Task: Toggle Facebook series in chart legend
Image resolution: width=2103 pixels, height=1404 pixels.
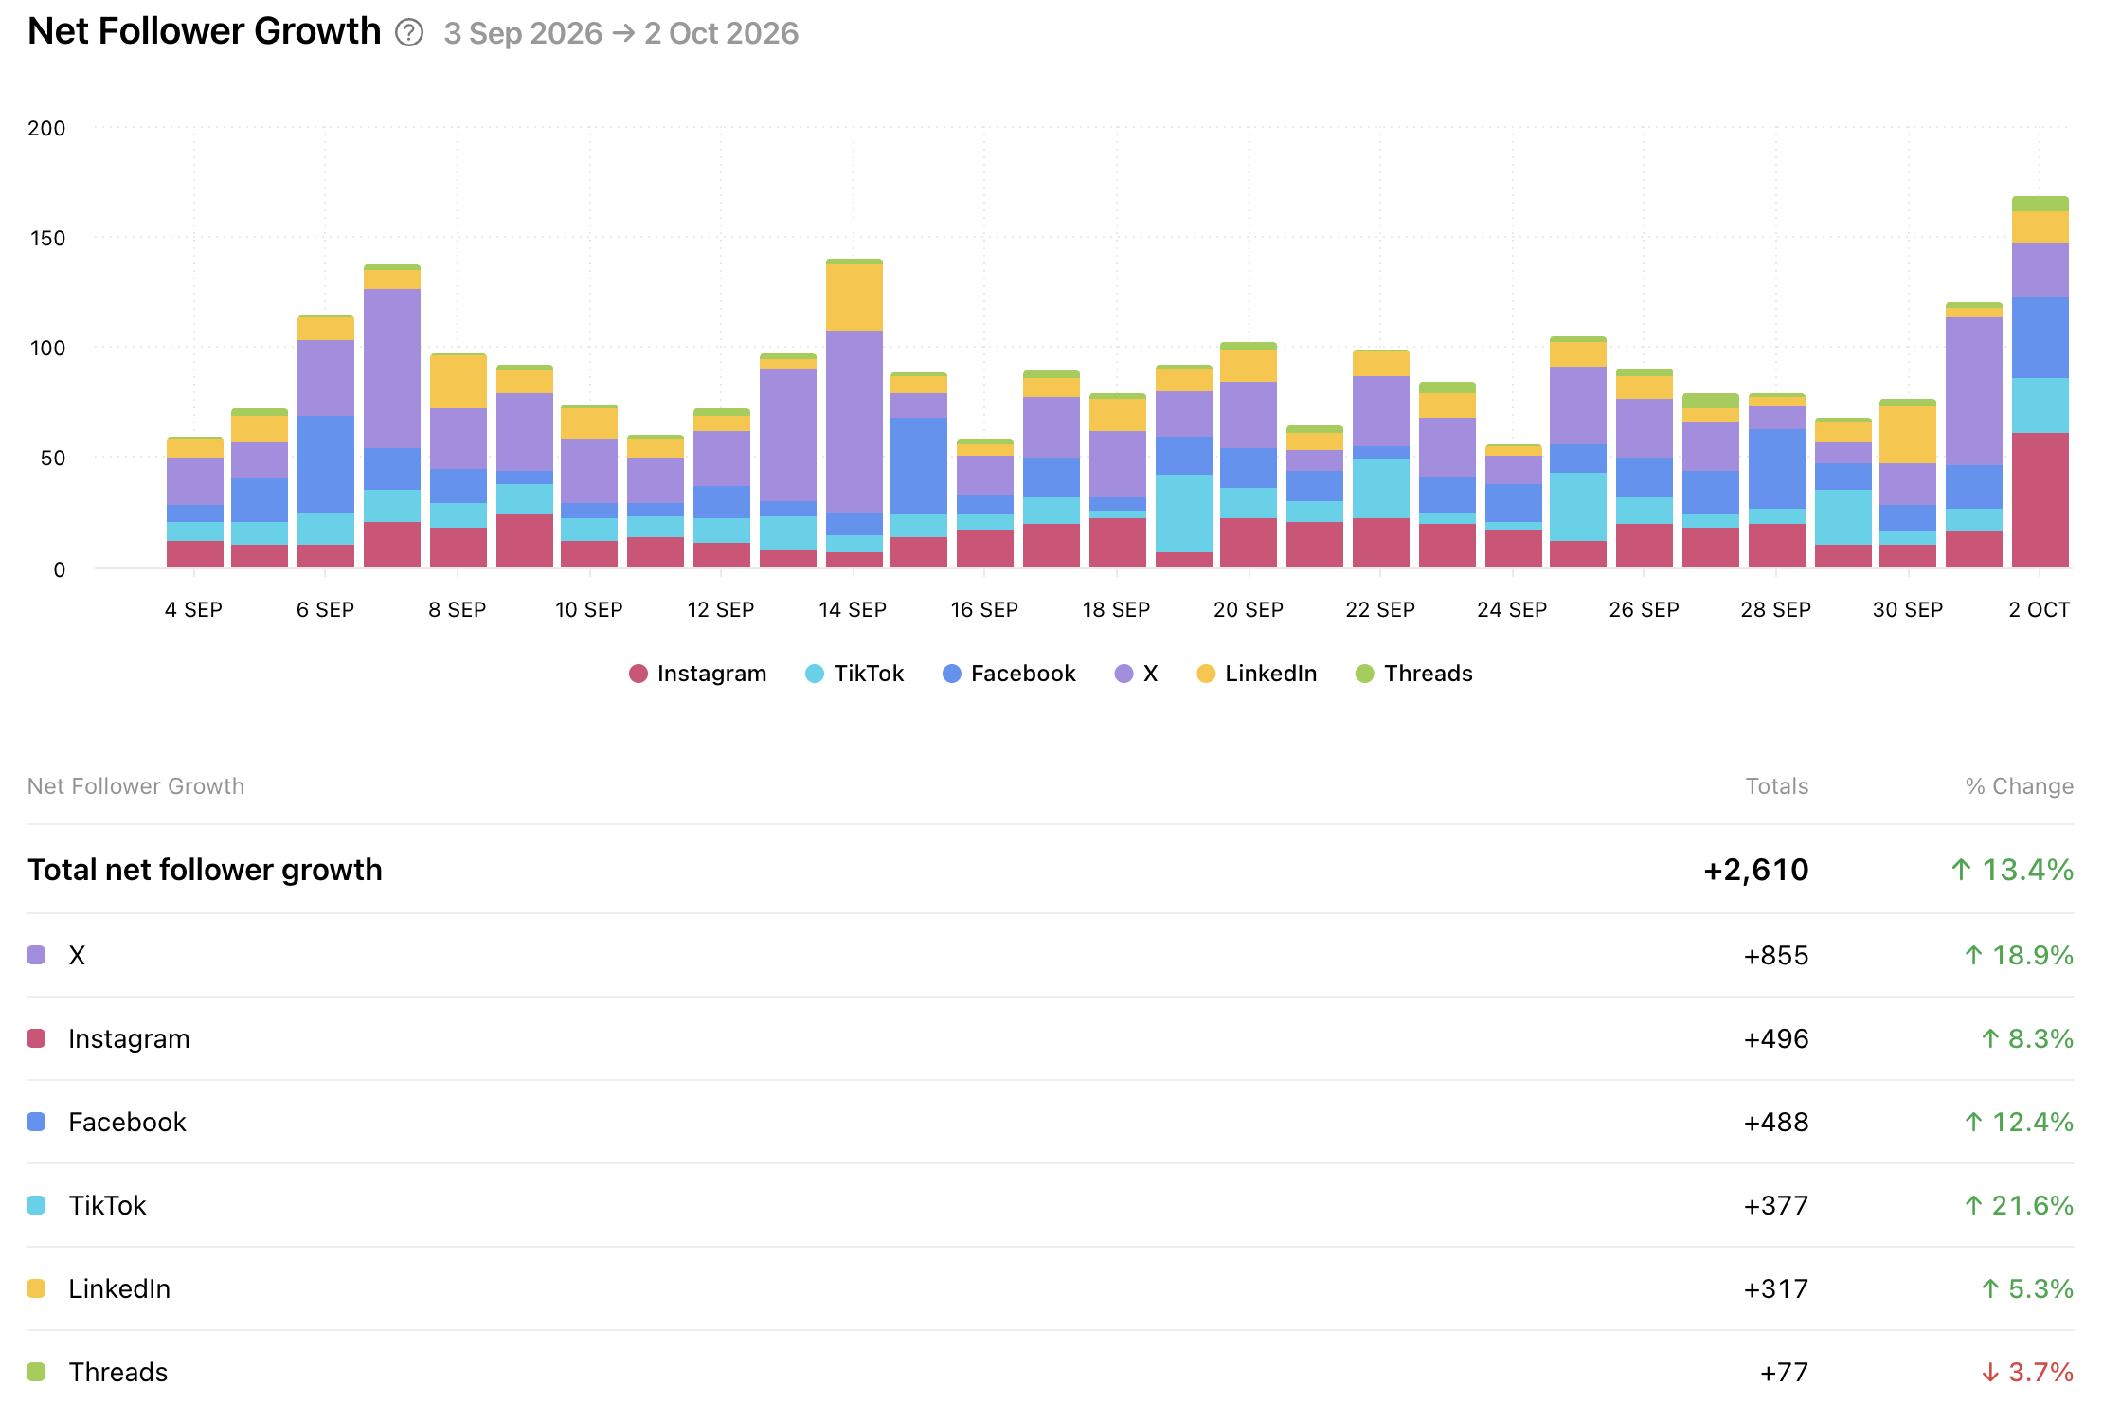Action: (1009, 674)
